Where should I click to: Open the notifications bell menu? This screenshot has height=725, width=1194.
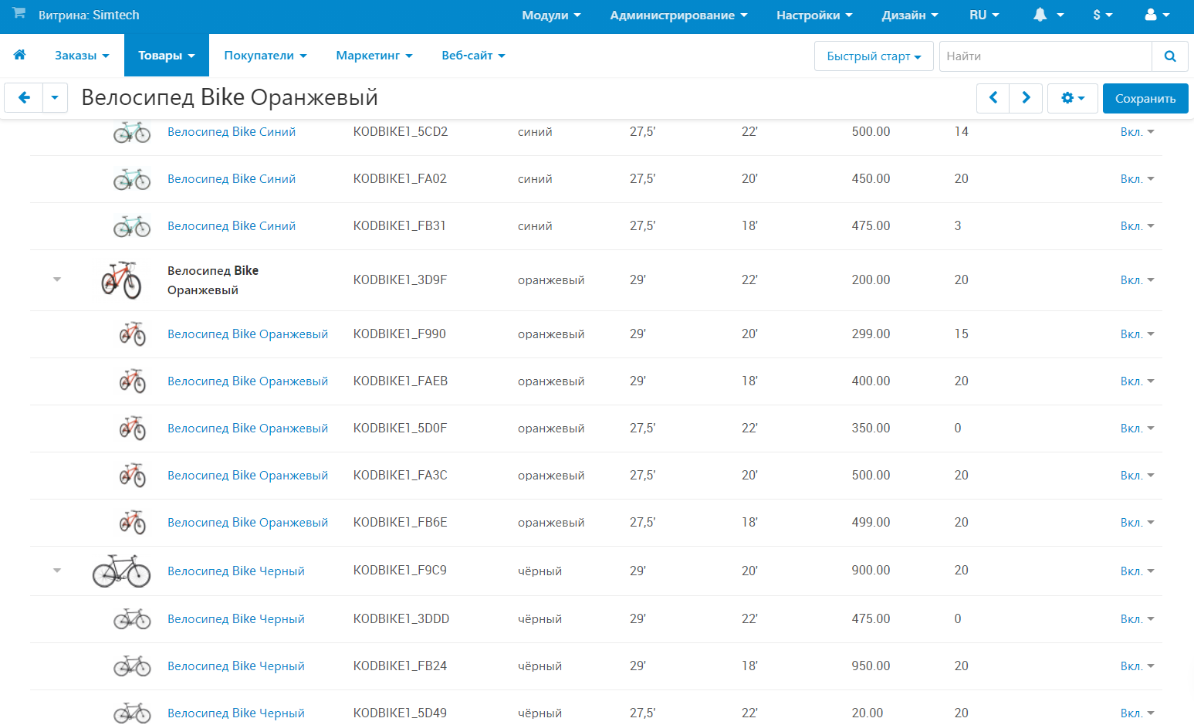(x=1047, y=15)
